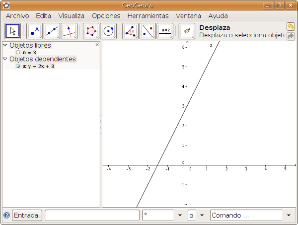
Task: Open the Visualiza menu
Action: point(71,16)
